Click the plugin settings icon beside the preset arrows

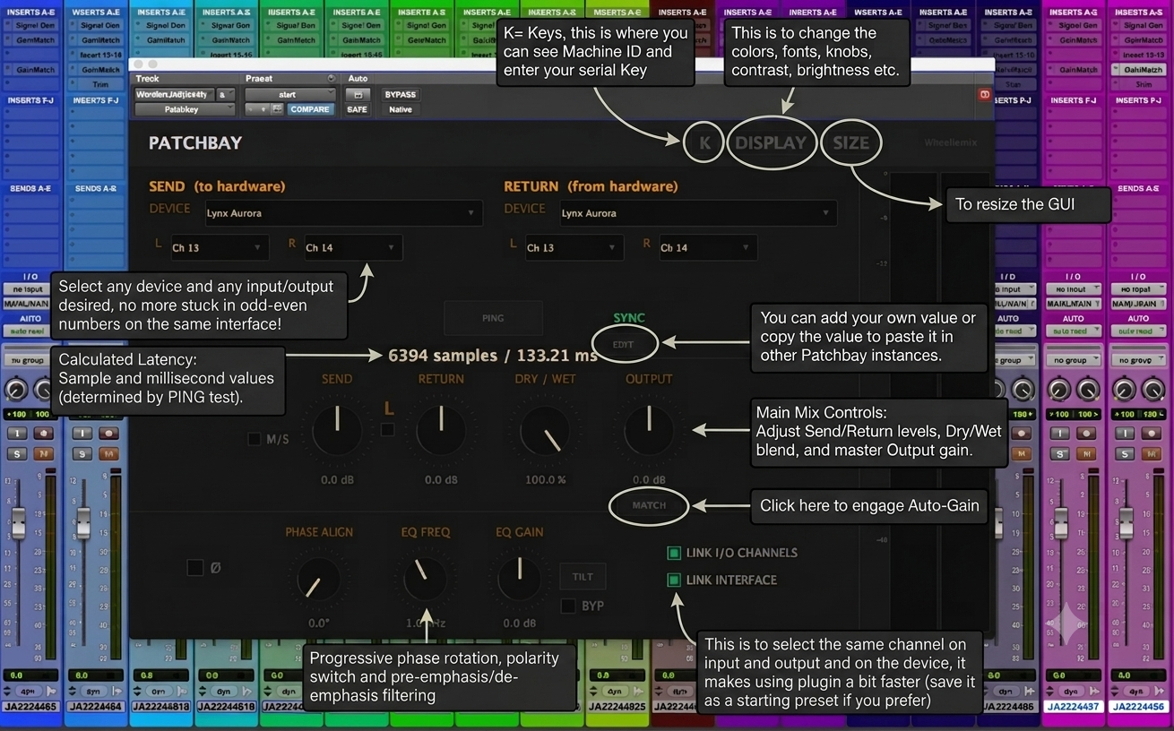coord(278,109)
